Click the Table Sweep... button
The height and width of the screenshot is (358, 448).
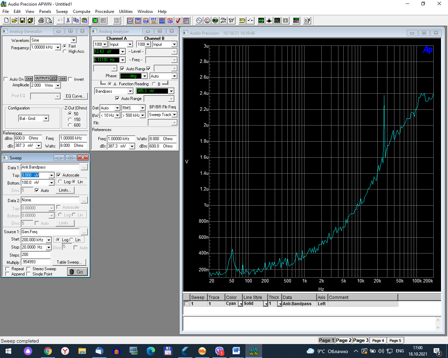(x=69, y=262)
